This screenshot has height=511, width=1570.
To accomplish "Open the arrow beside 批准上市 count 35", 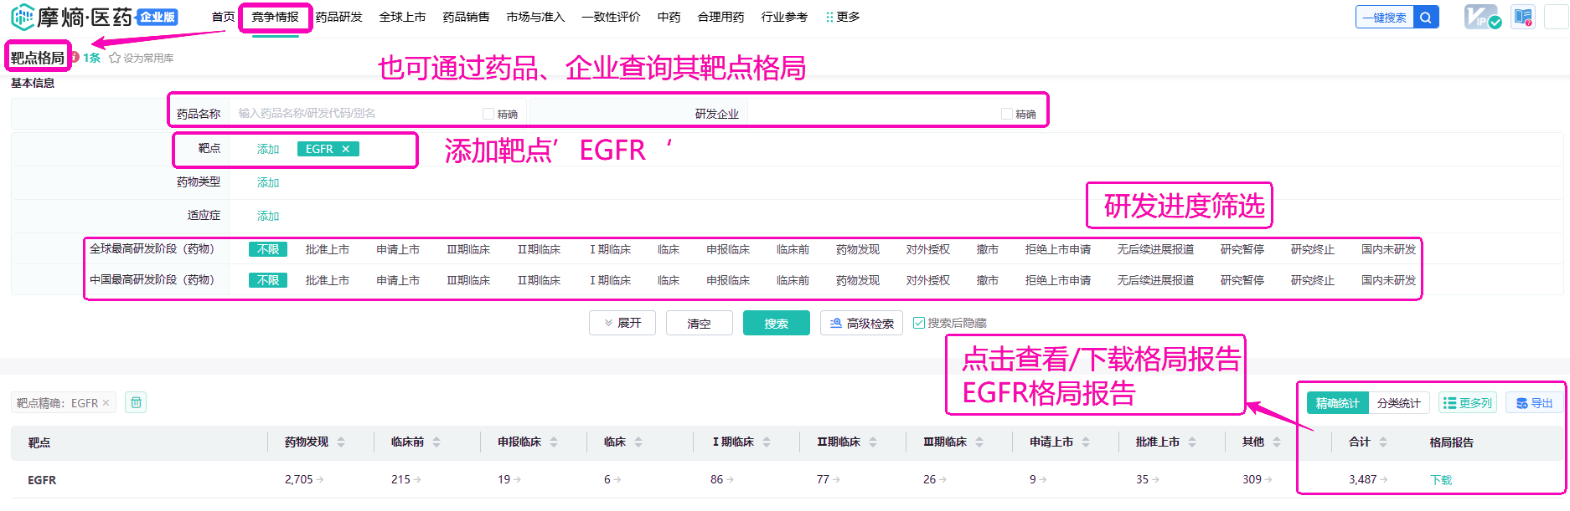I will pyautogui.click(x=1155, y=480).
